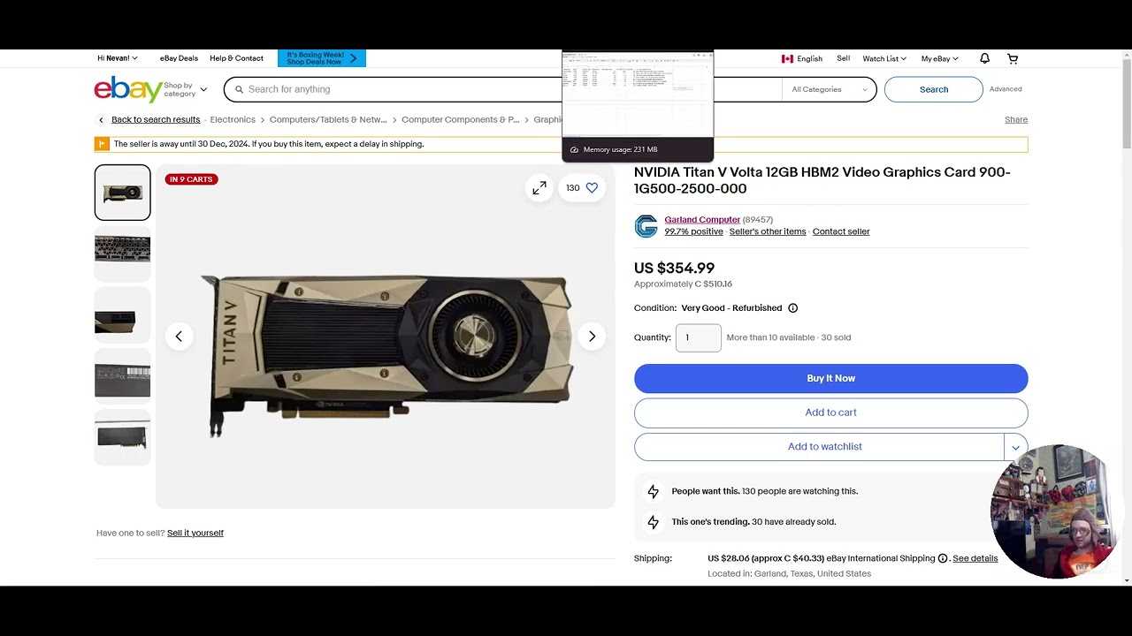Click Add to cart
Viewport: 1132px width, 636px height.
[x=830, y=413]
